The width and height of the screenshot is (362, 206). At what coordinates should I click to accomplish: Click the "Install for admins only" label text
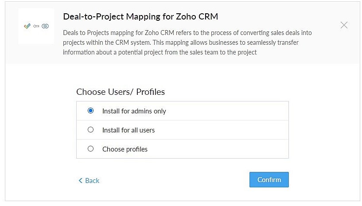[134, 111]
